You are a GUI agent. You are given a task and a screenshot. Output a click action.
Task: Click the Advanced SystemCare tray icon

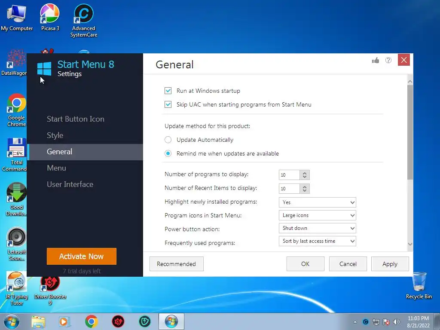(365, 322)
